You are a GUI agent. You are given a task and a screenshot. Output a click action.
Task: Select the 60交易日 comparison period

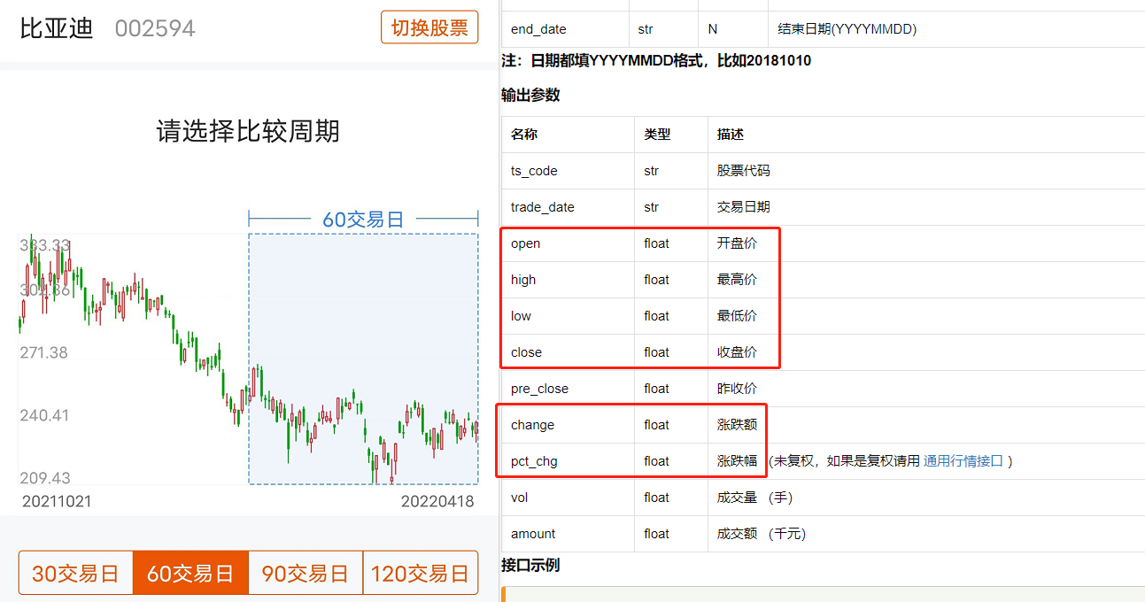coord(190,573)
